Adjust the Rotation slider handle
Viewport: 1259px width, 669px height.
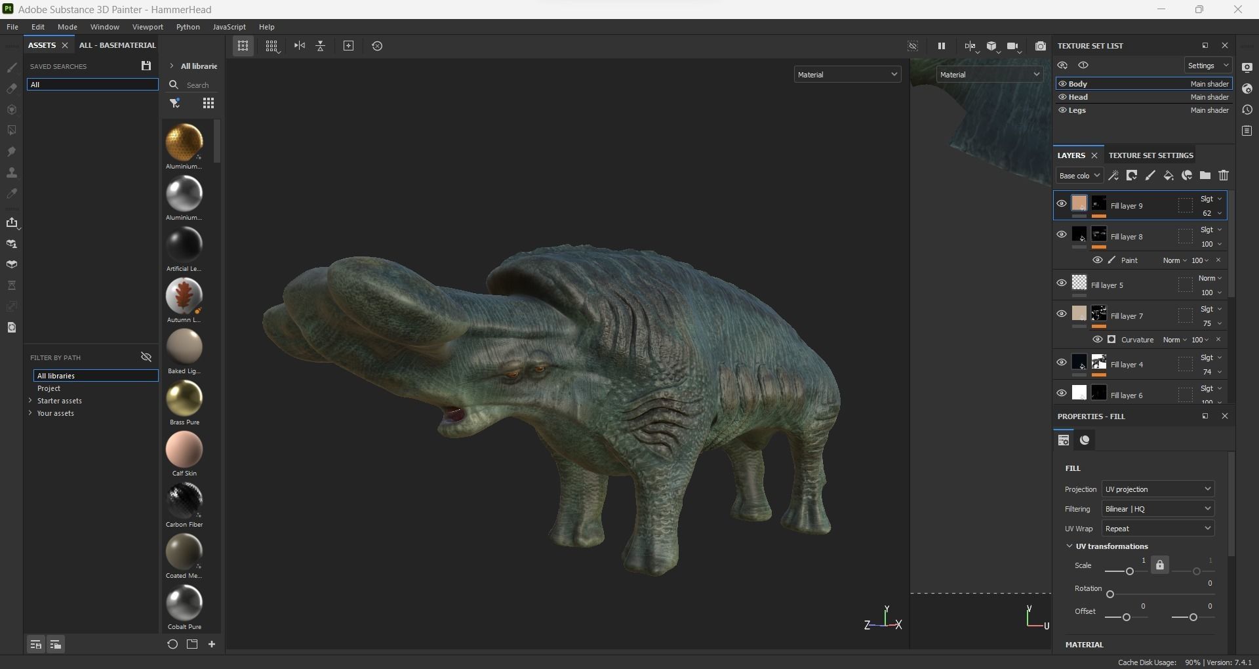(x=1110, y=594)
